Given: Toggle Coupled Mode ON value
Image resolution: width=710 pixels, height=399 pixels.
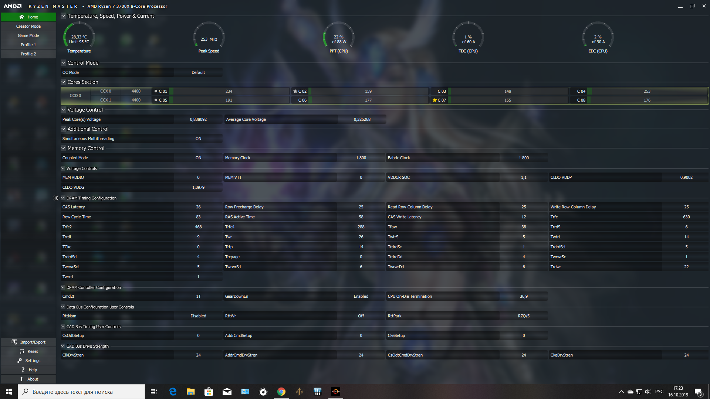Looking at the screenshot, I should tap(198, 158).
